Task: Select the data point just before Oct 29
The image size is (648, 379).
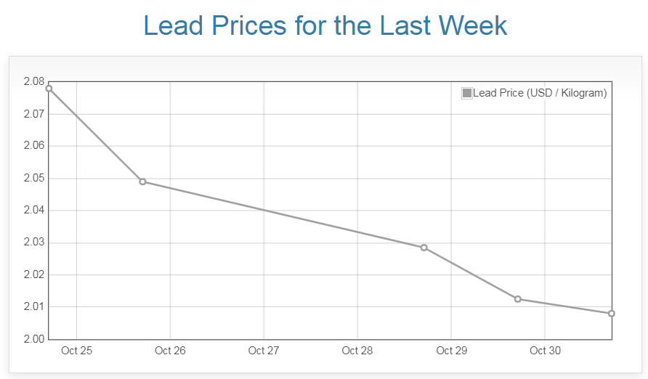Action: pos(424,248)
